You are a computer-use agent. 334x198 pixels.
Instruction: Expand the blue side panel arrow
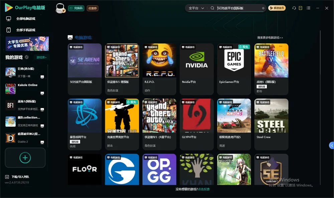pyautogui.click(x=332, y=145)
